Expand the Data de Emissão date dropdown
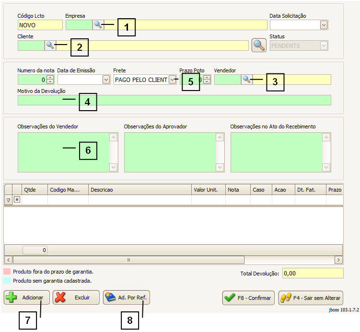The height and width of the screenshot is (332, 360). pos(106,80)
